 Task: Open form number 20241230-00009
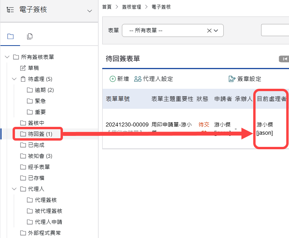click(x=127, y=124)
